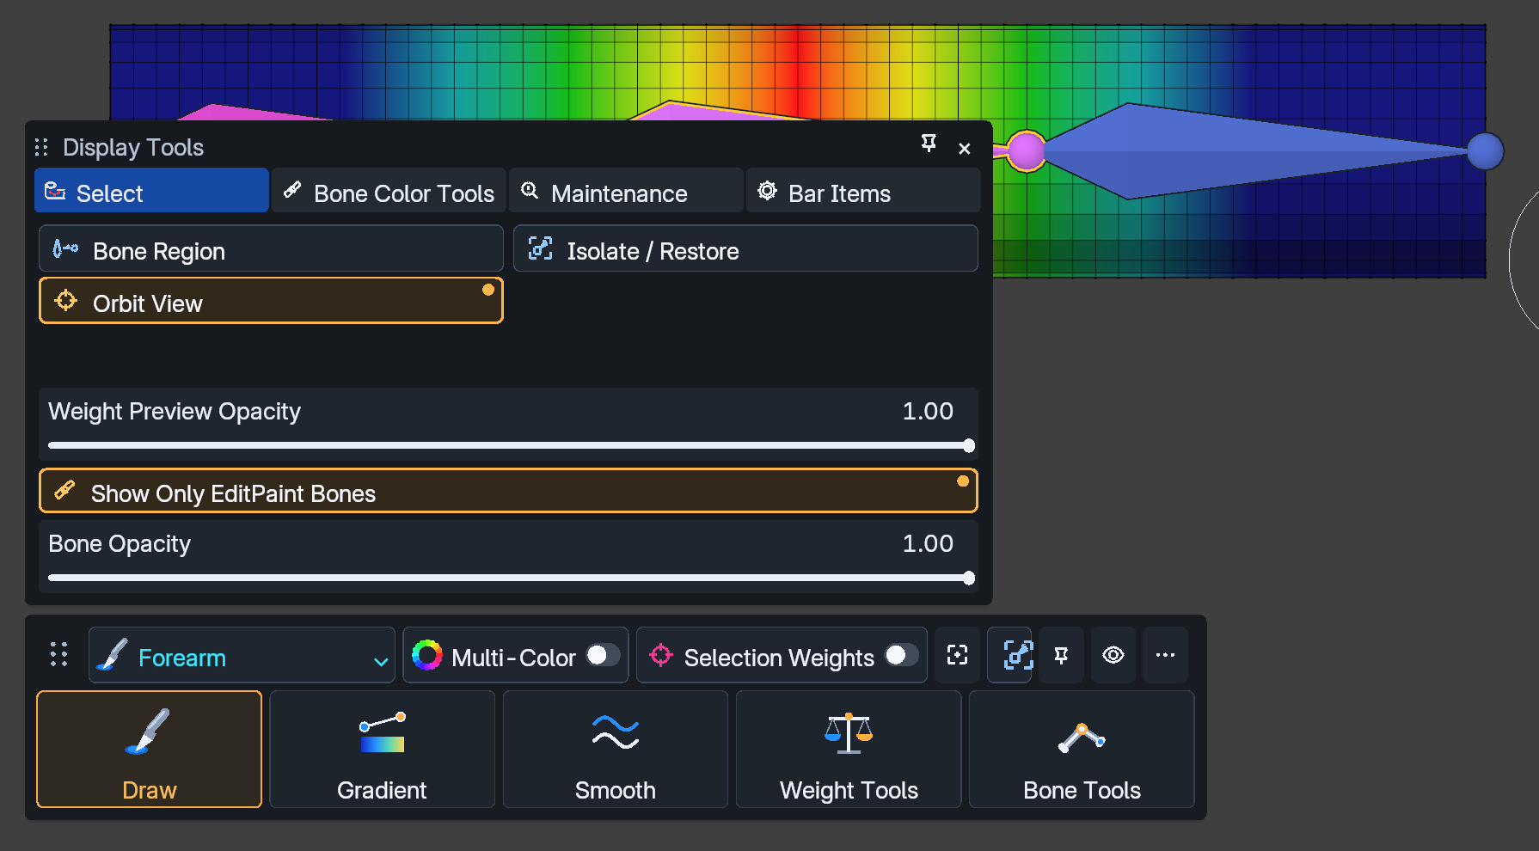Switch to the Maintenance tab
Screen dimensions: 1539x851
[x=627, y=191]
